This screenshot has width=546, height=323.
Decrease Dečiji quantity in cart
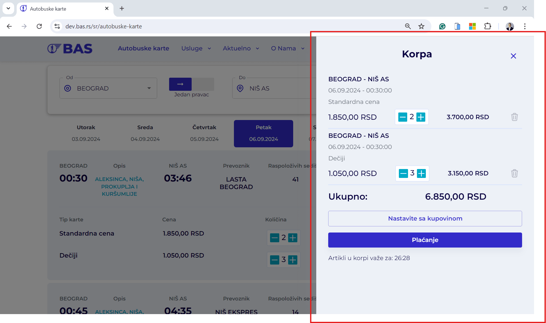pos(403,173)
